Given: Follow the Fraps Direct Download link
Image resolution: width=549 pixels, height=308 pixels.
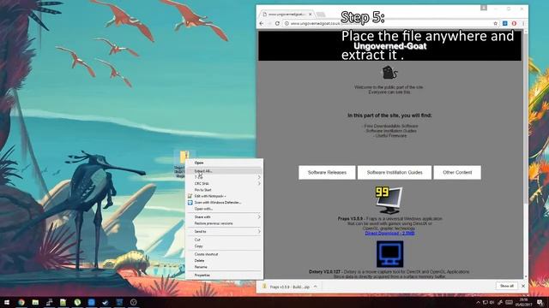Looking at the screenshot, I should coord(389,234).
